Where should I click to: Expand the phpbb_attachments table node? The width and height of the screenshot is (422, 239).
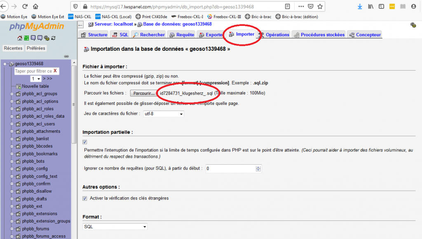[x=12, y=132]
